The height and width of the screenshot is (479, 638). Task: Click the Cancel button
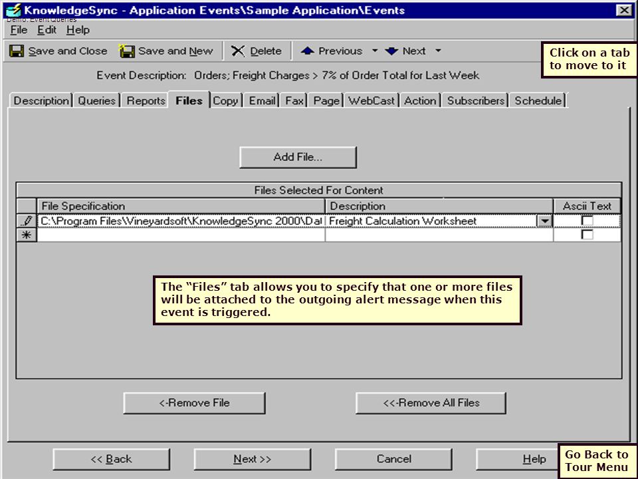pyautogui.click(x=393, y=459)
